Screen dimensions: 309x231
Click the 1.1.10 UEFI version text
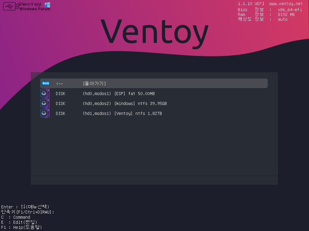click(251, 4)
